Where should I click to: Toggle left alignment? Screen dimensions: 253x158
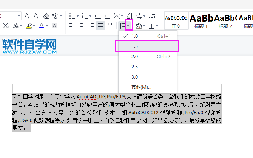pos(72,26)
